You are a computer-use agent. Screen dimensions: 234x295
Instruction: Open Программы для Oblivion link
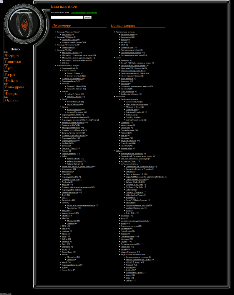click(131, 53)
